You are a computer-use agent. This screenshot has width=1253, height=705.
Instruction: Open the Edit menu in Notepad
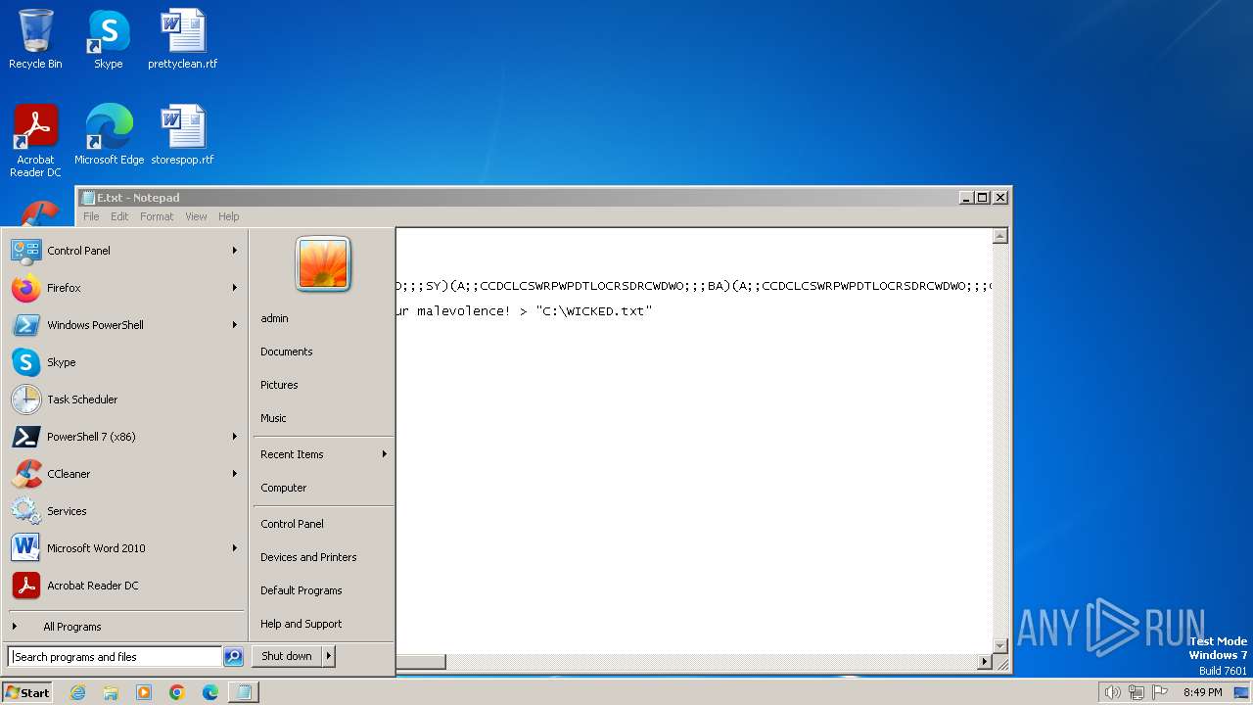(x=119, y=216)
